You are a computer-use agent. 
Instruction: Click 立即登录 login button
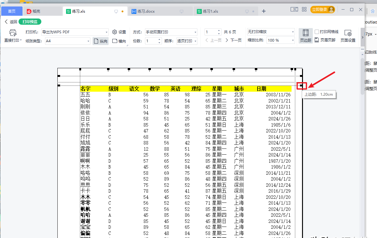click(x=322, y=10)
